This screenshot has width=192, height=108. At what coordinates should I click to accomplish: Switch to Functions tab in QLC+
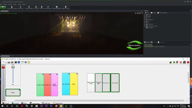[15, 103]
